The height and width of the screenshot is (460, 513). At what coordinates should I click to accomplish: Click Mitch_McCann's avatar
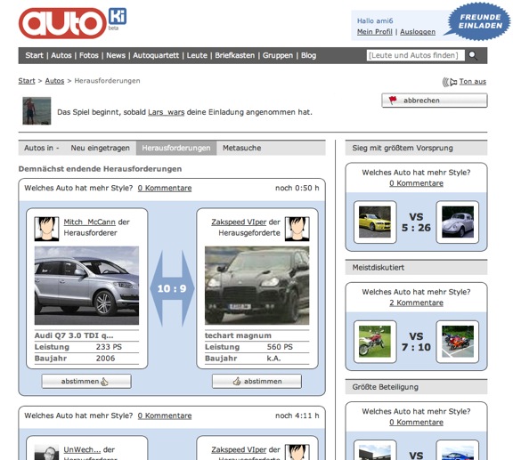[47, 229]
